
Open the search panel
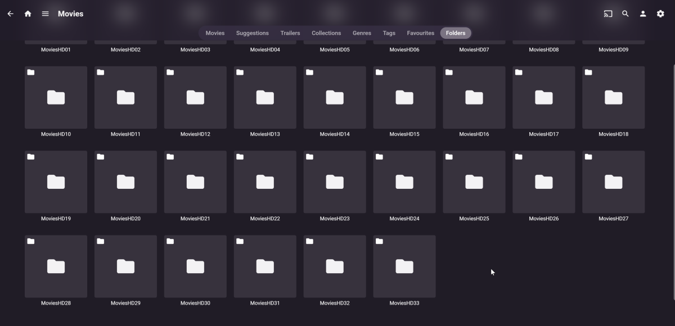tap(625, 13)
